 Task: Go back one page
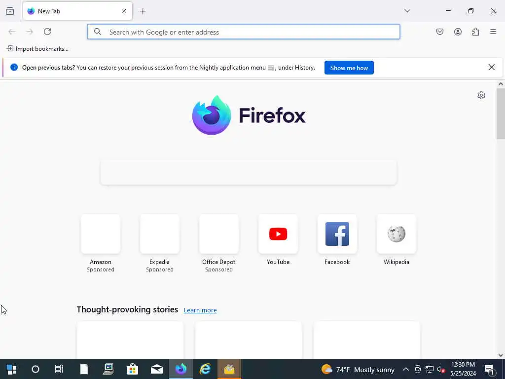(12, 32)
